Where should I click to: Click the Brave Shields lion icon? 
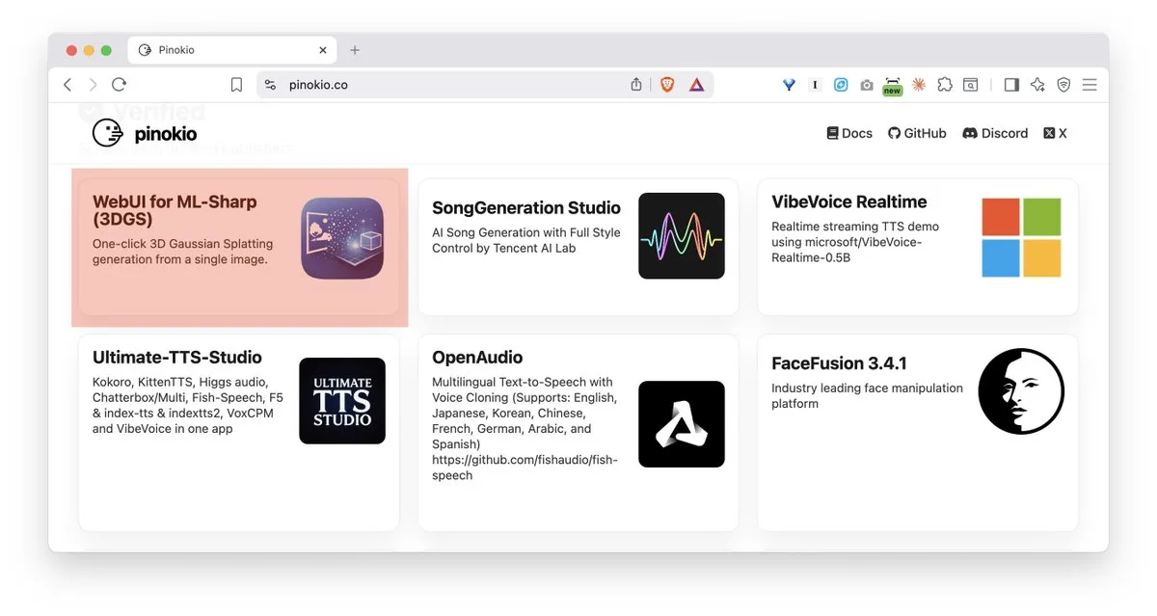pos(667,85)
